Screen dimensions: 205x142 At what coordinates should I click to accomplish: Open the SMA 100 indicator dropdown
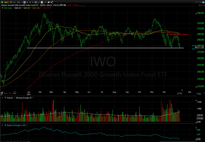[41, 8]
